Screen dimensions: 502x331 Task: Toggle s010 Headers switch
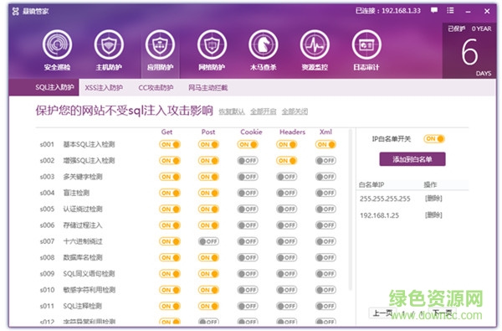286,290
